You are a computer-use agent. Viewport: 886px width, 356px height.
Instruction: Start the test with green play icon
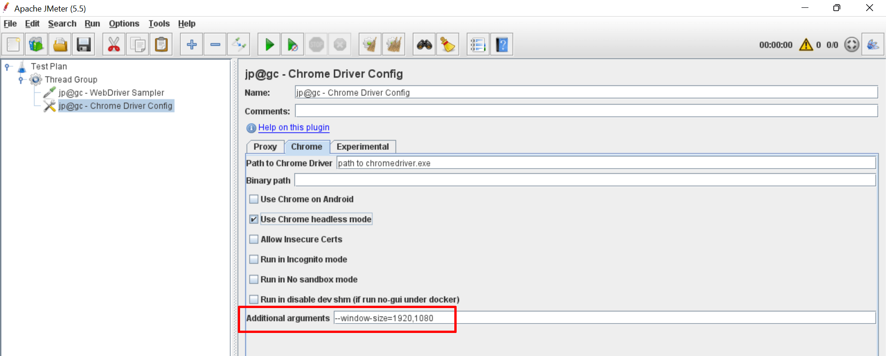269,45
